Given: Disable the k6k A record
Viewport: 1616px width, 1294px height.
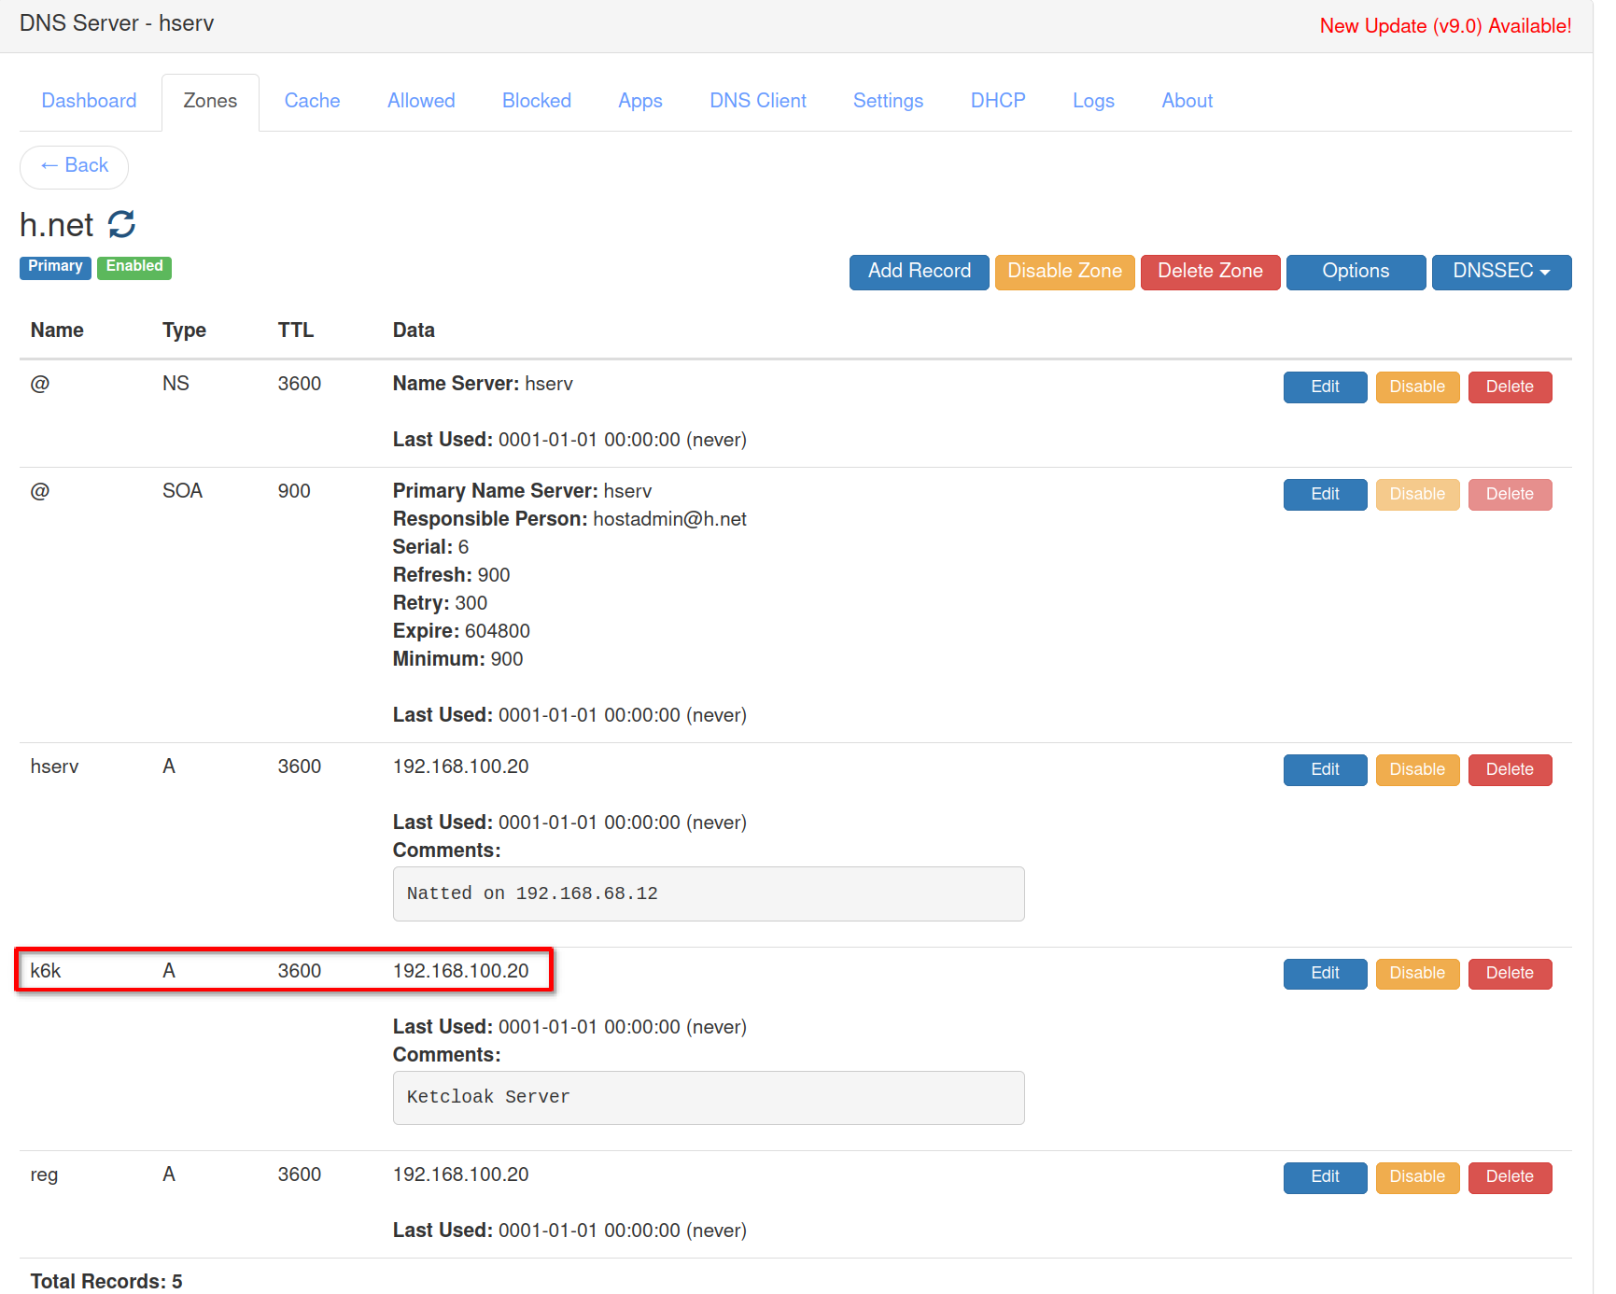Looking at the screenshot, I should [1416, 973].
